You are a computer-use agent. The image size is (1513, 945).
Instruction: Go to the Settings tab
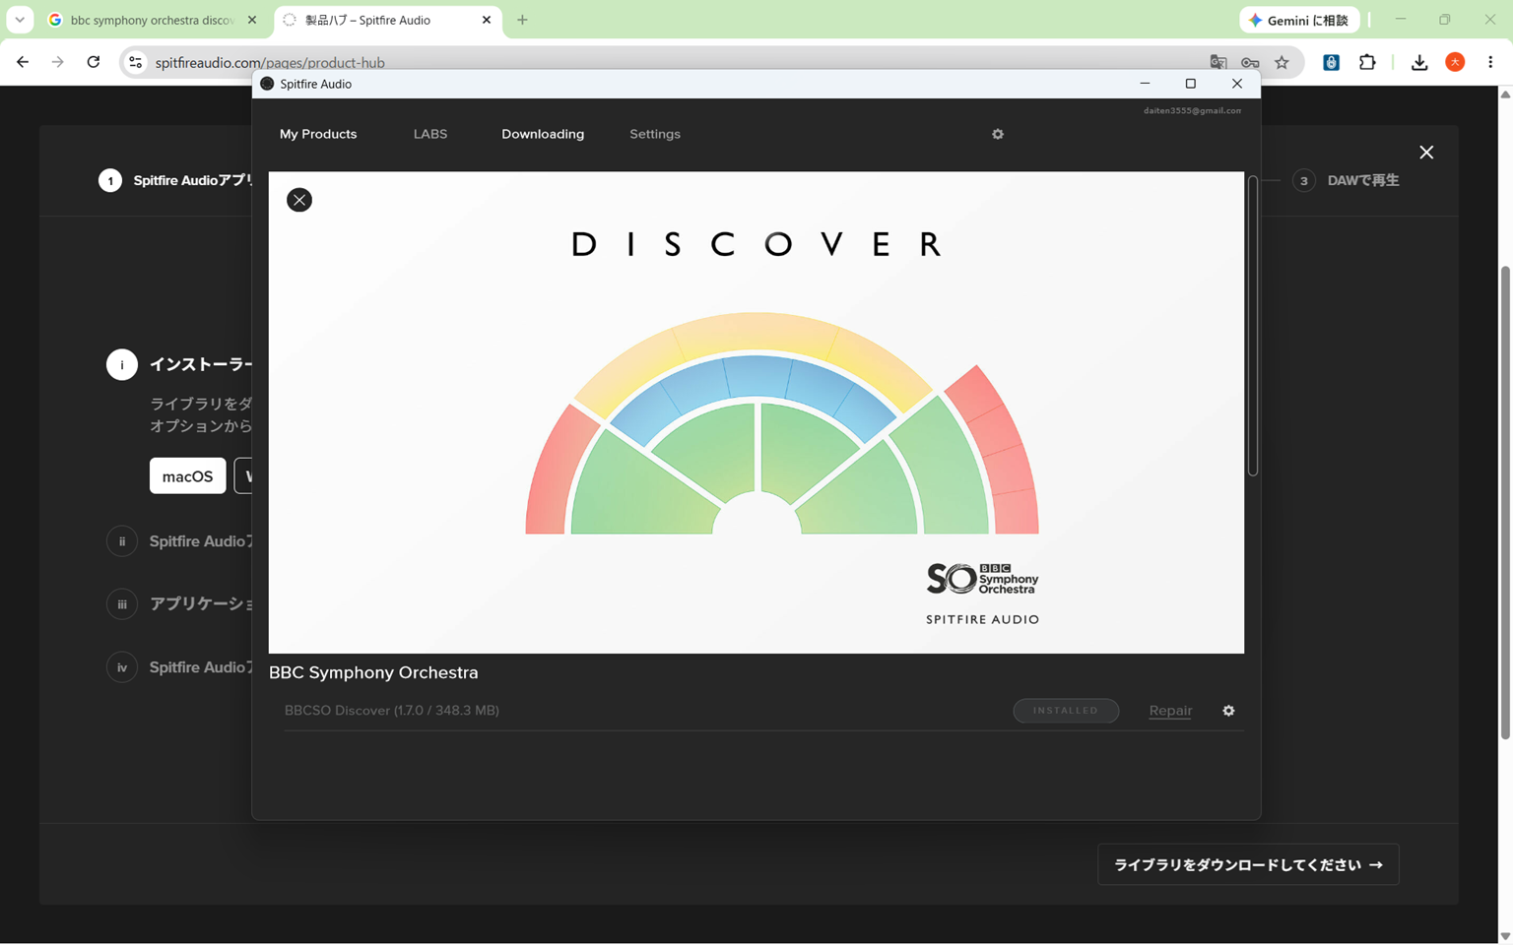(655, 134)
